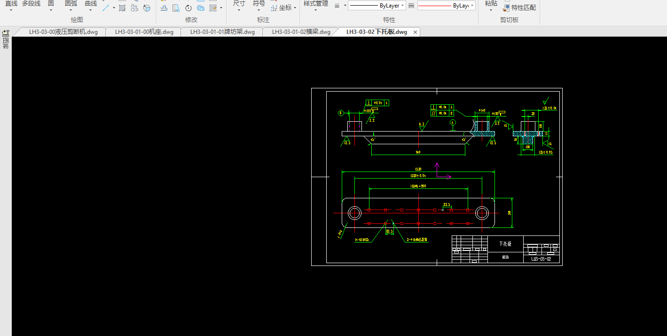Expand the 粘贴 paste dropdown arrow
667x336 pixels.
tap(491, 10)
